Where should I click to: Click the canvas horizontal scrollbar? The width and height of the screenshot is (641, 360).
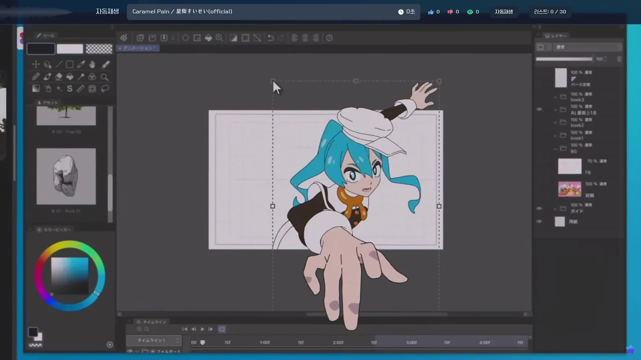377,314
